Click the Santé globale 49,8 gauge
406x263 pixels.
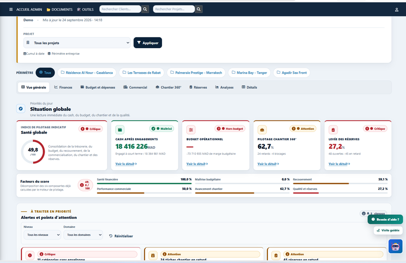[x=33, y=152]
